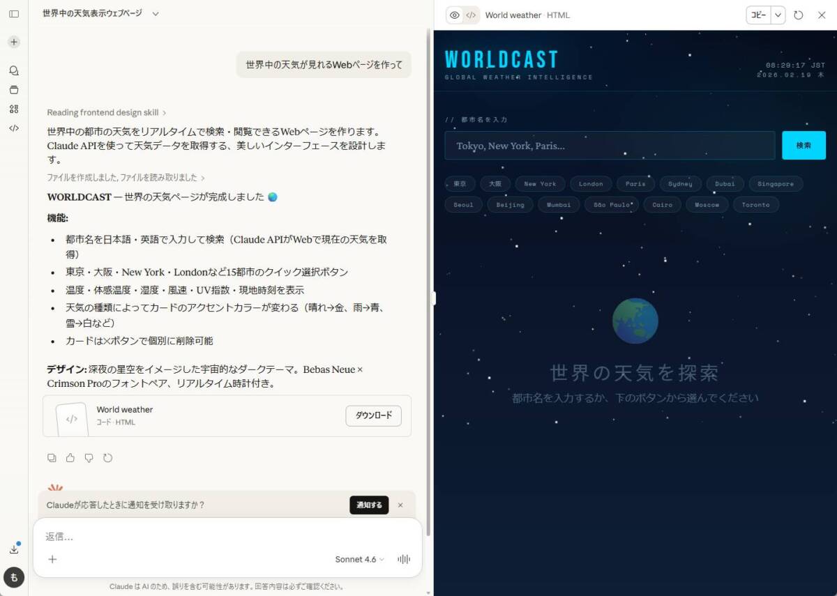Image resolution: width=837 pixels, height=596 pixels.
Task: Open the projects section in the sidebar
Action: click(x=13, y=89)
